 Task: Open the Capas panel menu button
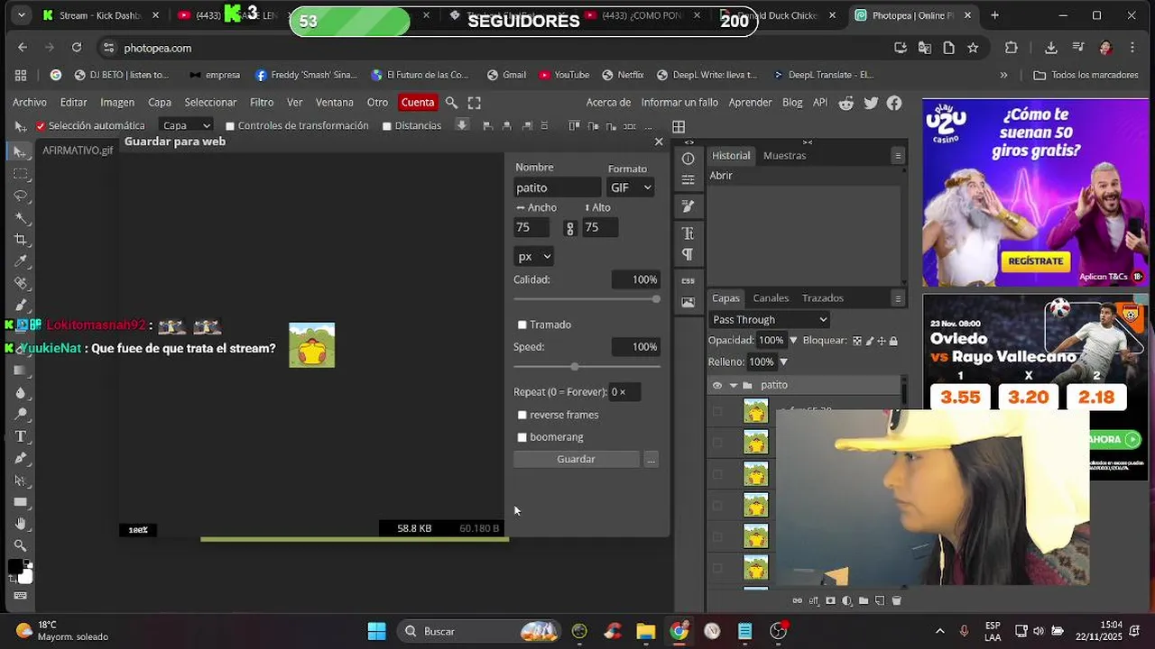(897, 298)
